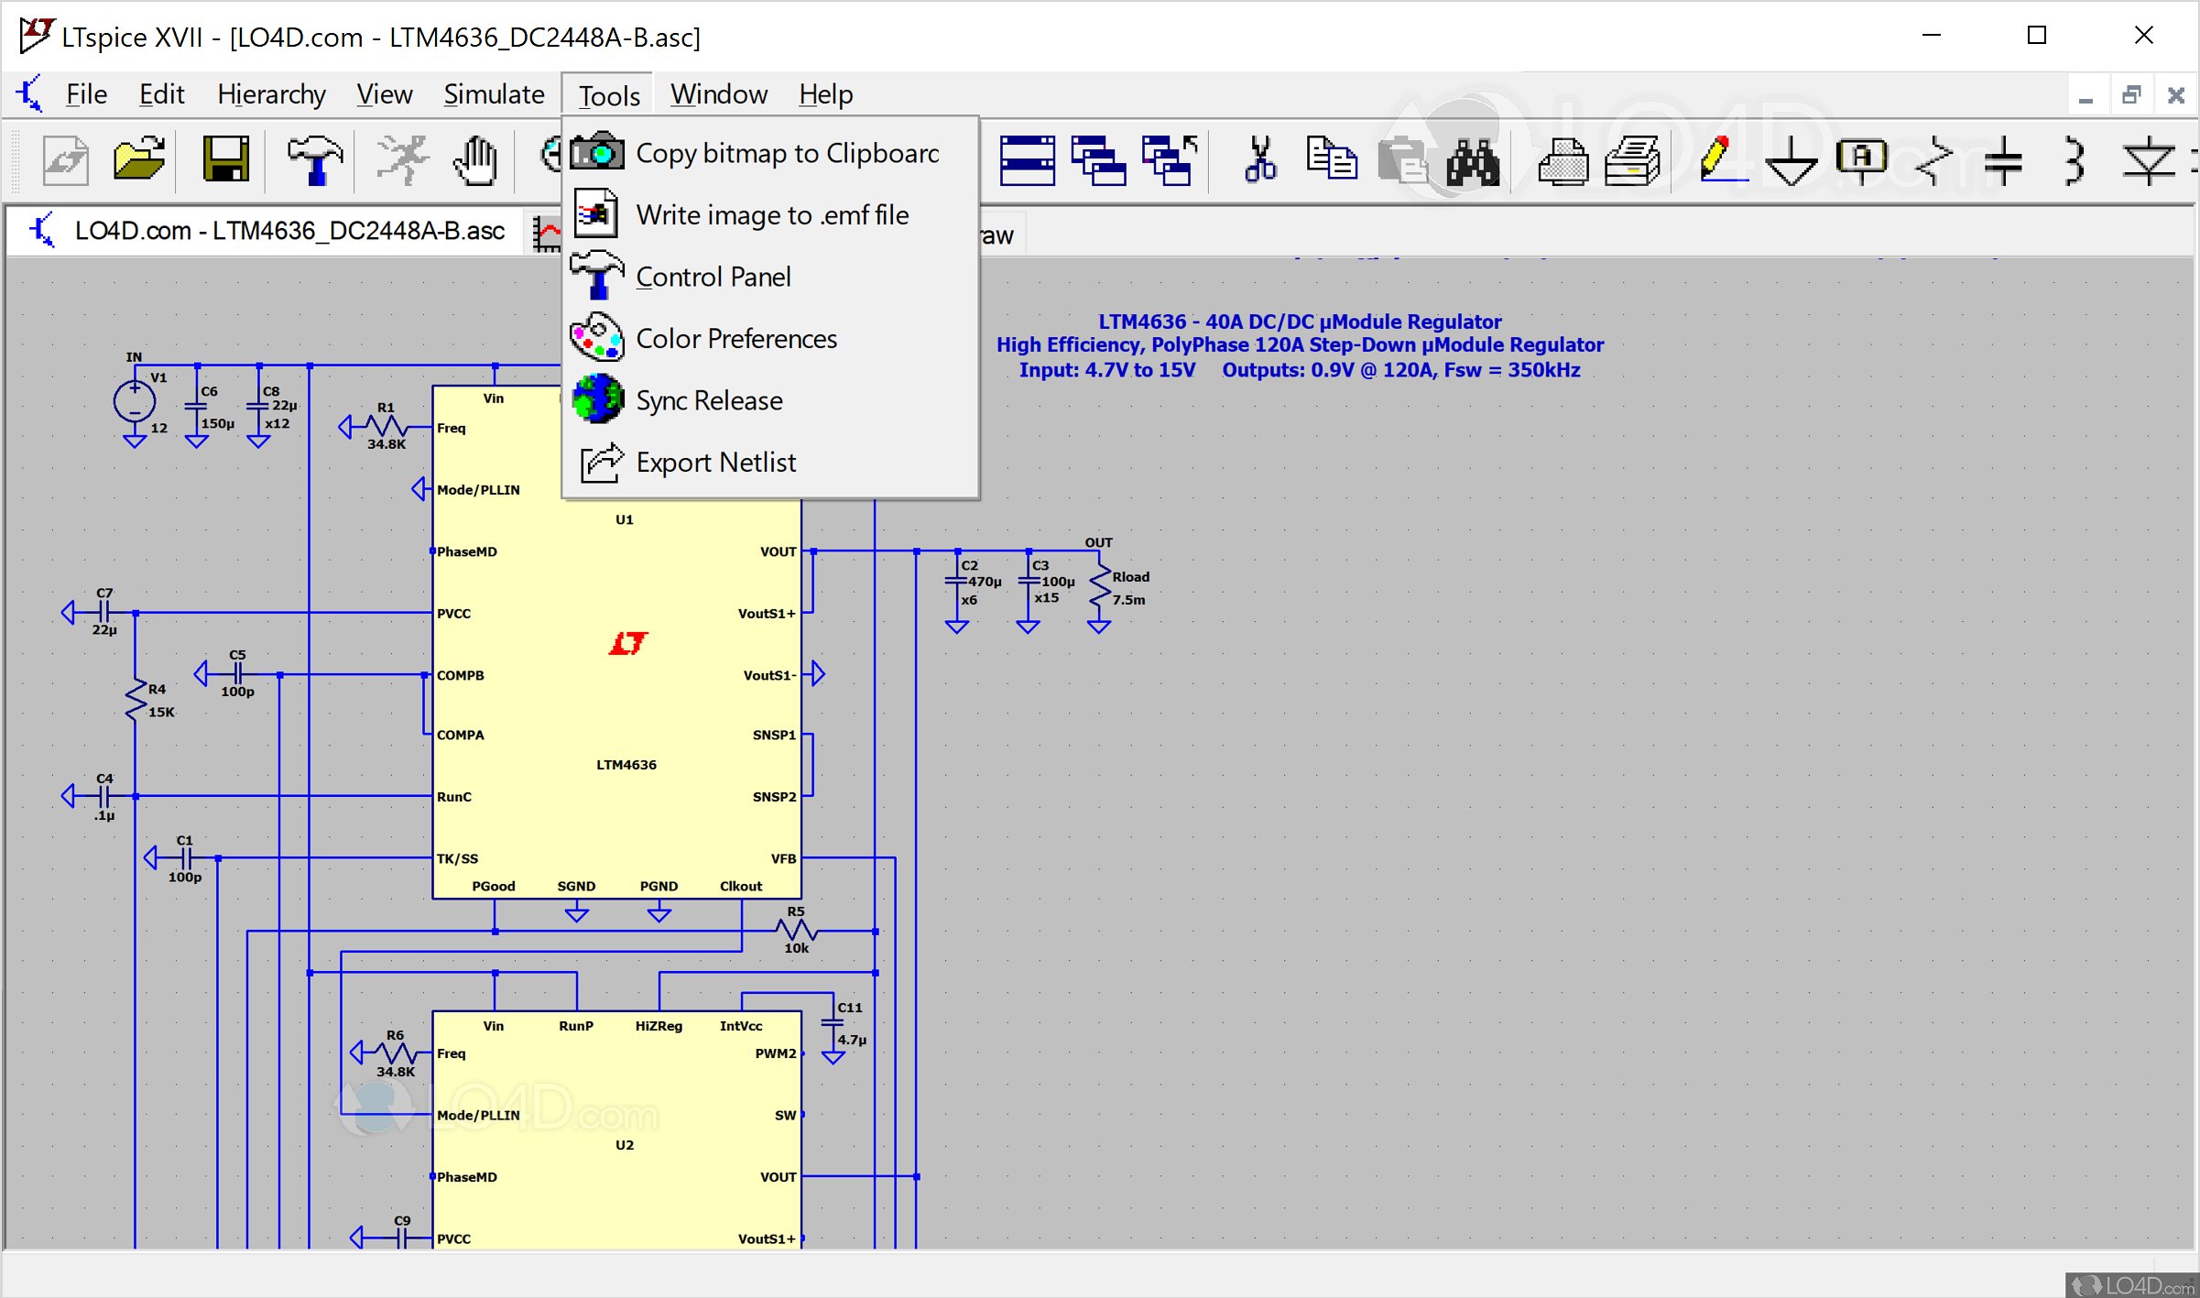Tile windows horizontally with the toolbar icon
Viewport: 2200px width, 1298px height.
pos(1028,160)
